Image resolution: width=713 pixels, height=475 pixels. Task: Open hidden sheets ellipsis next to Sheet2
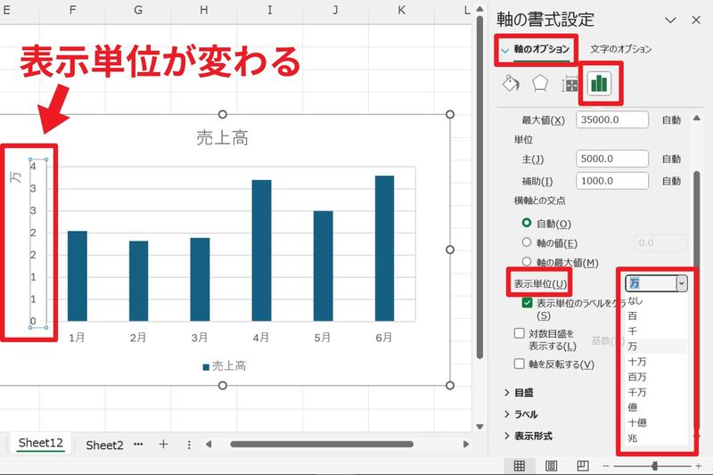pyautogui.click(x=138, y=444)
